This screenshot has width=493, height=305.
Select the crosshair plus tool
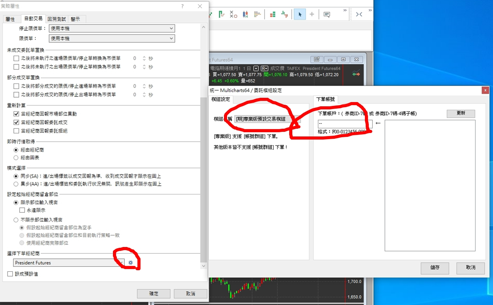pyautogui.click(x=312, y=14)
